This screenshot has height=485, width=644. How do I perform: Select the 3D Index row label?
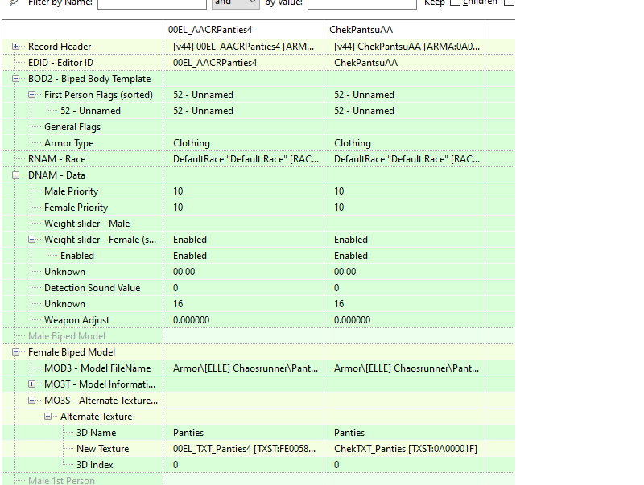pyautogui.click(x=94, y=465)
